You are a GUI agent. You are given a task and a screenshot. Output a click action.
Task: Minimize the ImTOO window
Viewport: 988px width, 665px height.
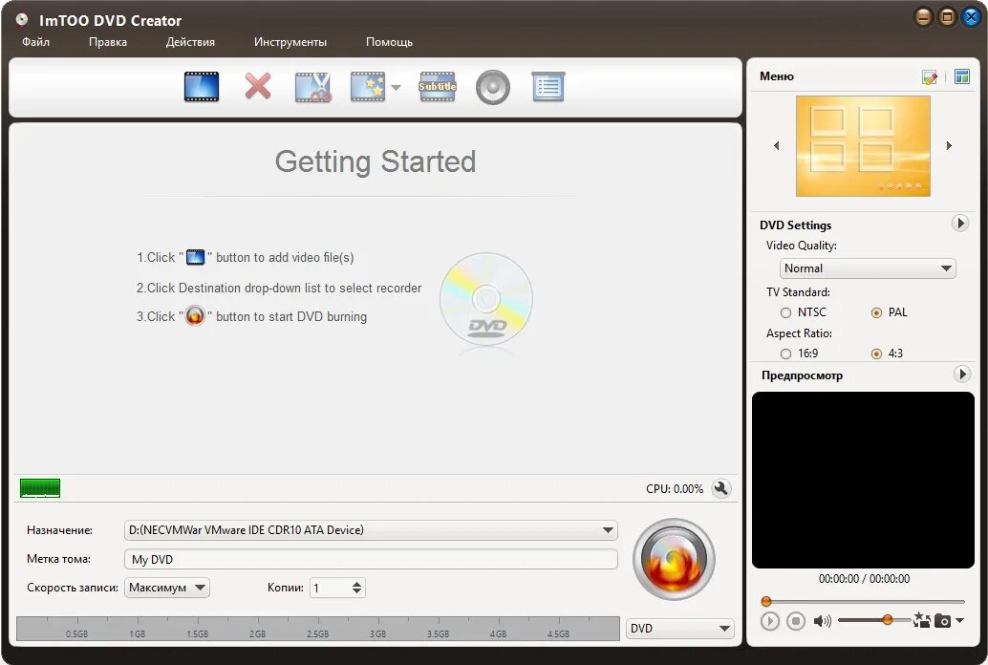pos(924,17)
